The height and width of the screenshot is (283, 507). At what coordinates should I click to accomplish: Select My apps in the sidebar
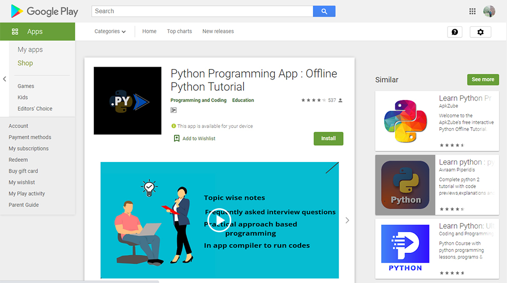tap(30, 50)
